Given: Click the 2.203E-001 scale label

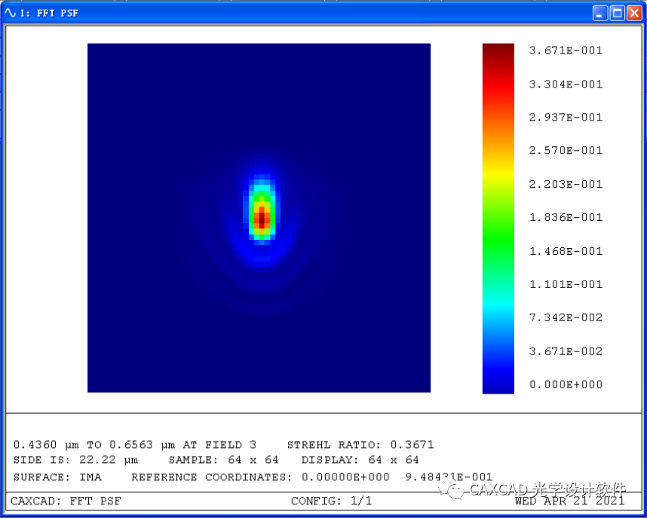Looking at the screenshot, I should tap(566, 184).
